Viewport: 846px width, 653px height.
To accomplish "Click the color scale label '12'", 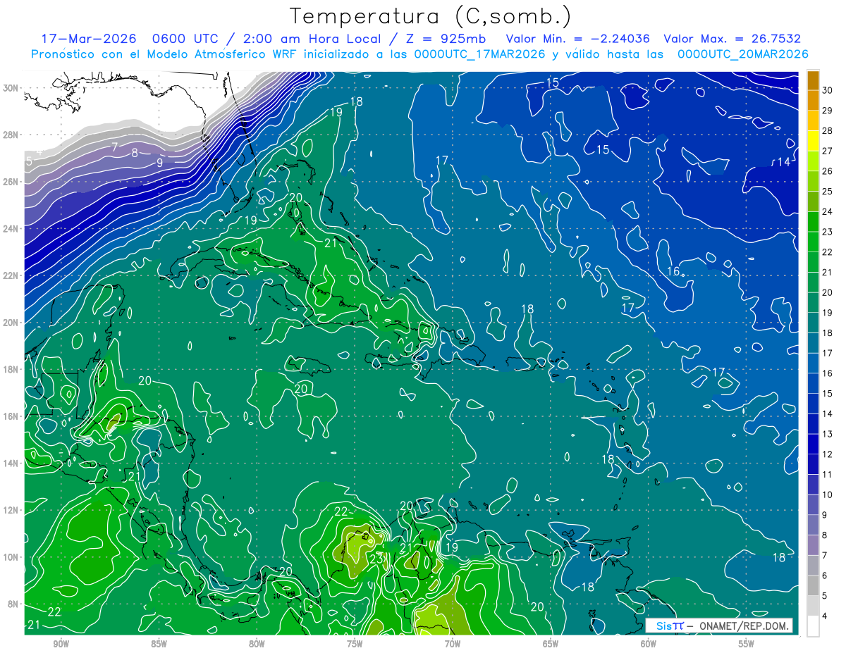I will click(828, 454).
